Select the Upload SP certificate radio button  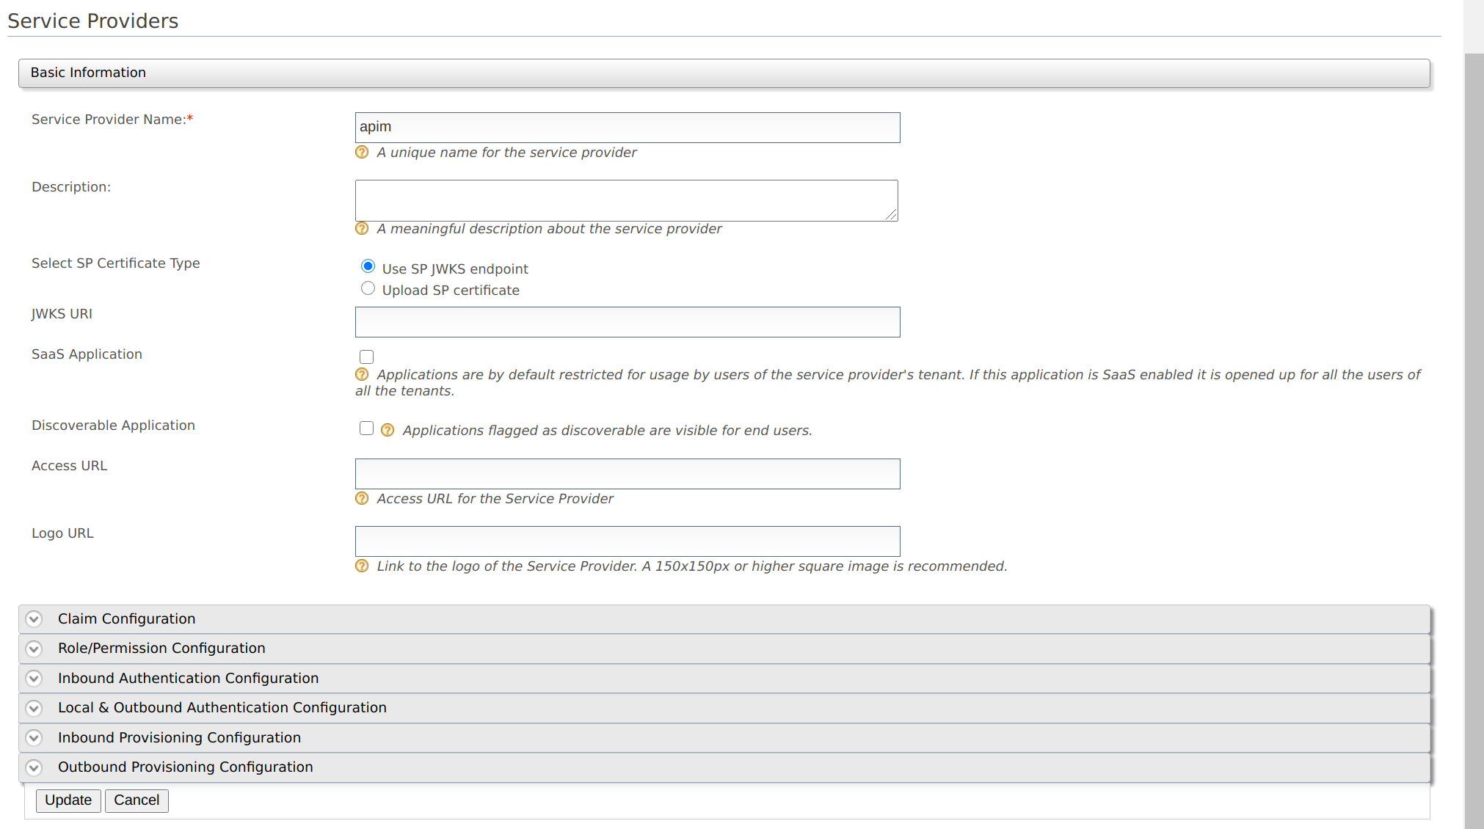pyautogui.click(x=368, y=288)
